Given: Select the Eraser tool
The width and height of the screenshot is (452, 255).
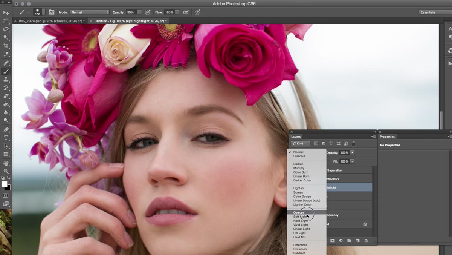Looking at the screenshot, I should click(x=6, y=96).
